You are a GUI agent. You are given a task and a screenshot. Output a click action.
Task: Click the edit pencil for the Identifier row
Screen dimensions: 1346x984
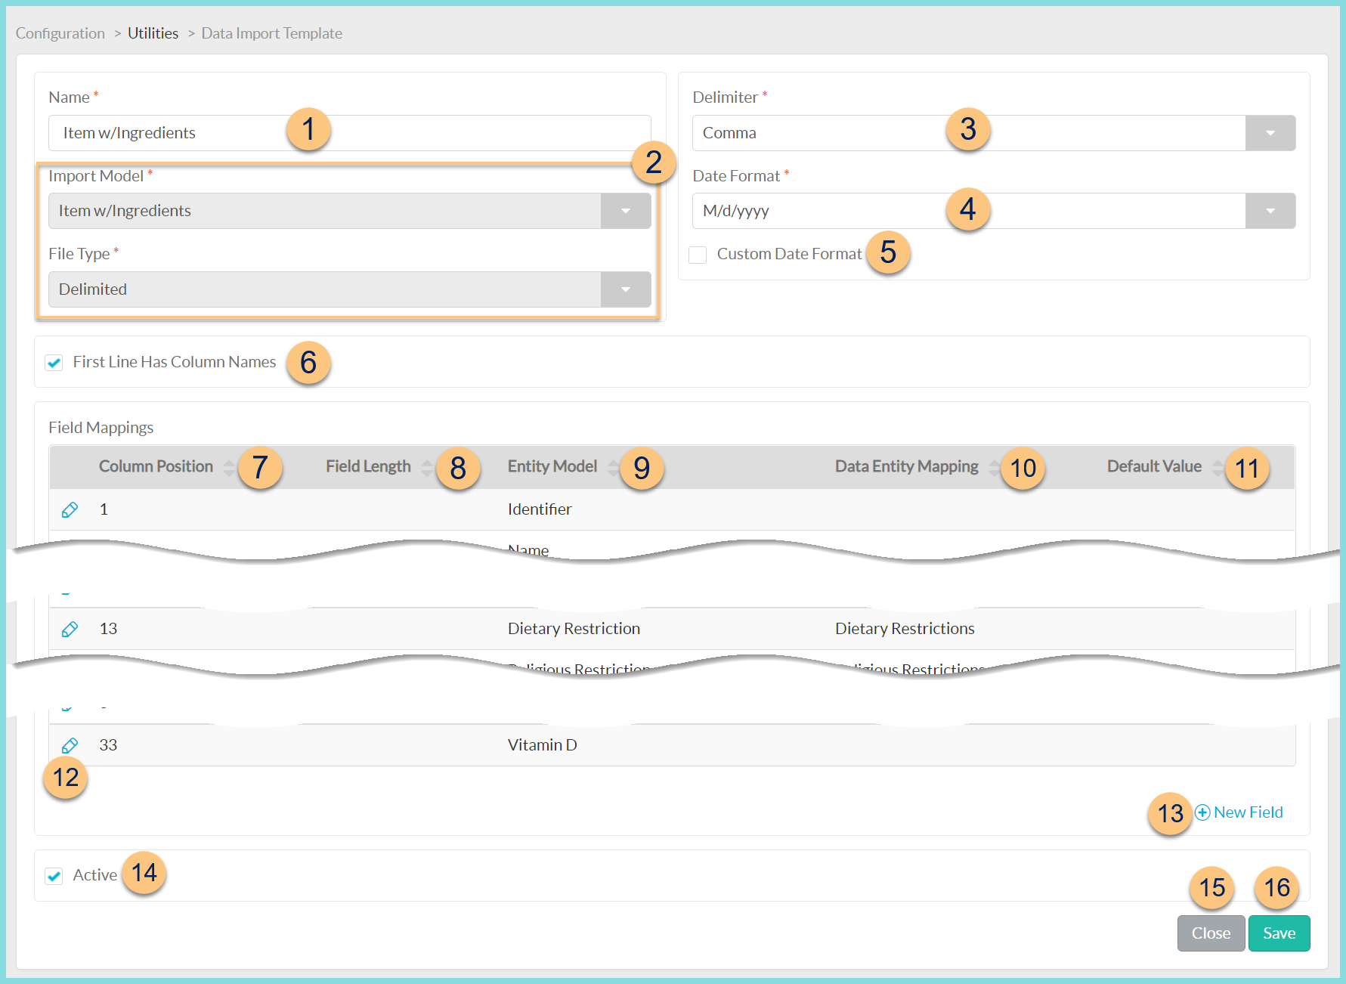pyautogui.click(x=70, y=509)
